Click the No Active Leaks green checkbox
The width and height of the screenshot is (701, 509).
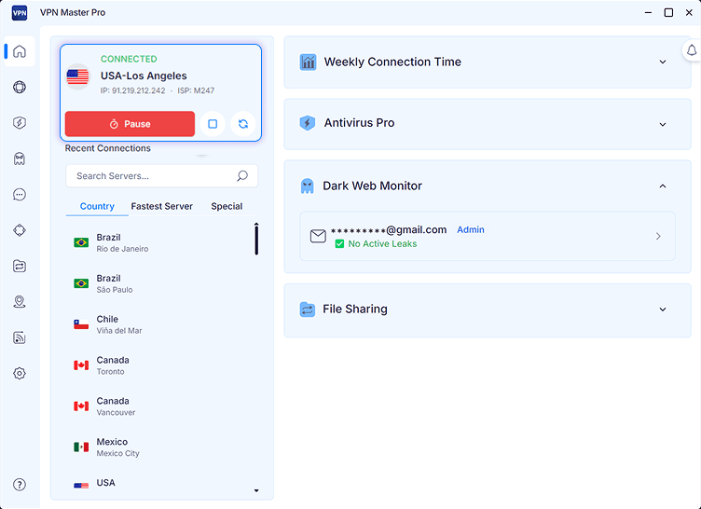tap(339, 243)
